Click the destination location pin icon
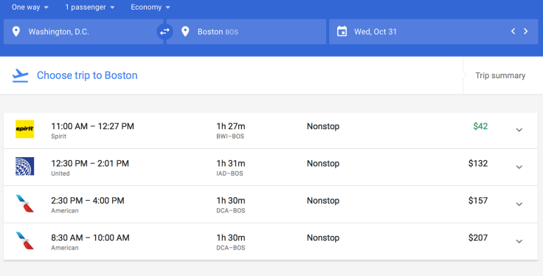This screenshot has width=543, height=276. pyautogui.click(x=185, y=32)
